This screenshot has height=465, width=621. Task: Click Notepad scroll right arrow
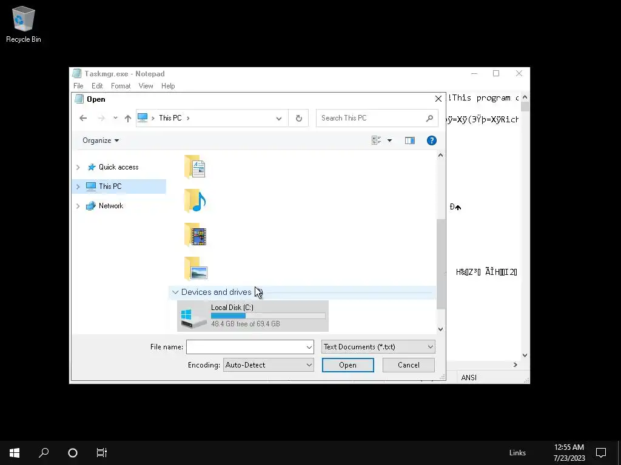(515, 364)
